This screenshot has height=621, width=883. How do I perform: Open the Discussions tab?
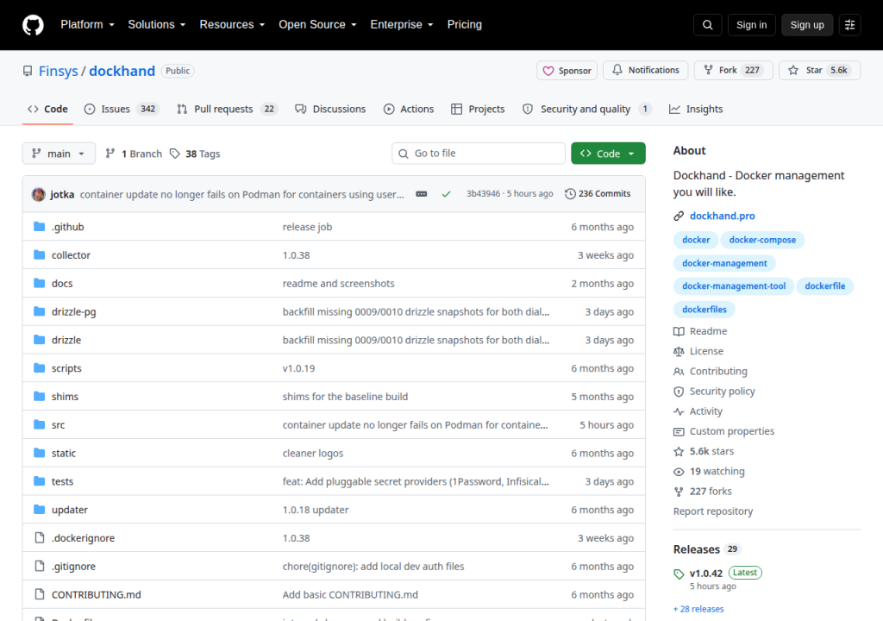(x=330, y=109)
